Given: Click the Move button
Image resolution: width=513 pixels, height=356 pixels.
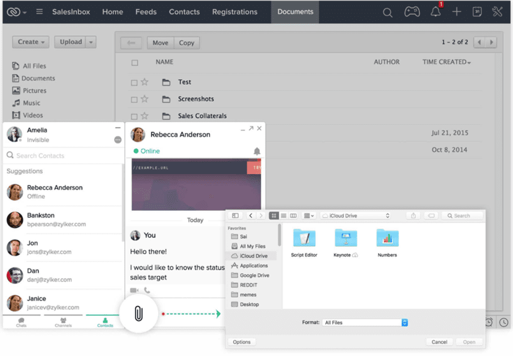Looking at the screenshot, I should coord(160,43).
